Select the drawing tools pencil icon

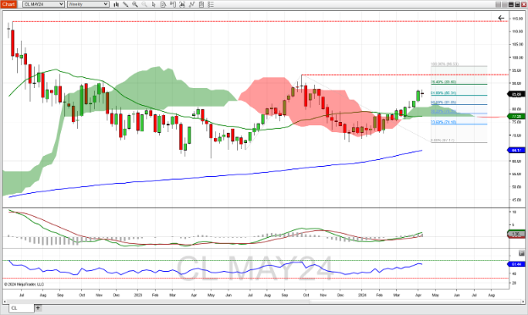click(125, 4)
